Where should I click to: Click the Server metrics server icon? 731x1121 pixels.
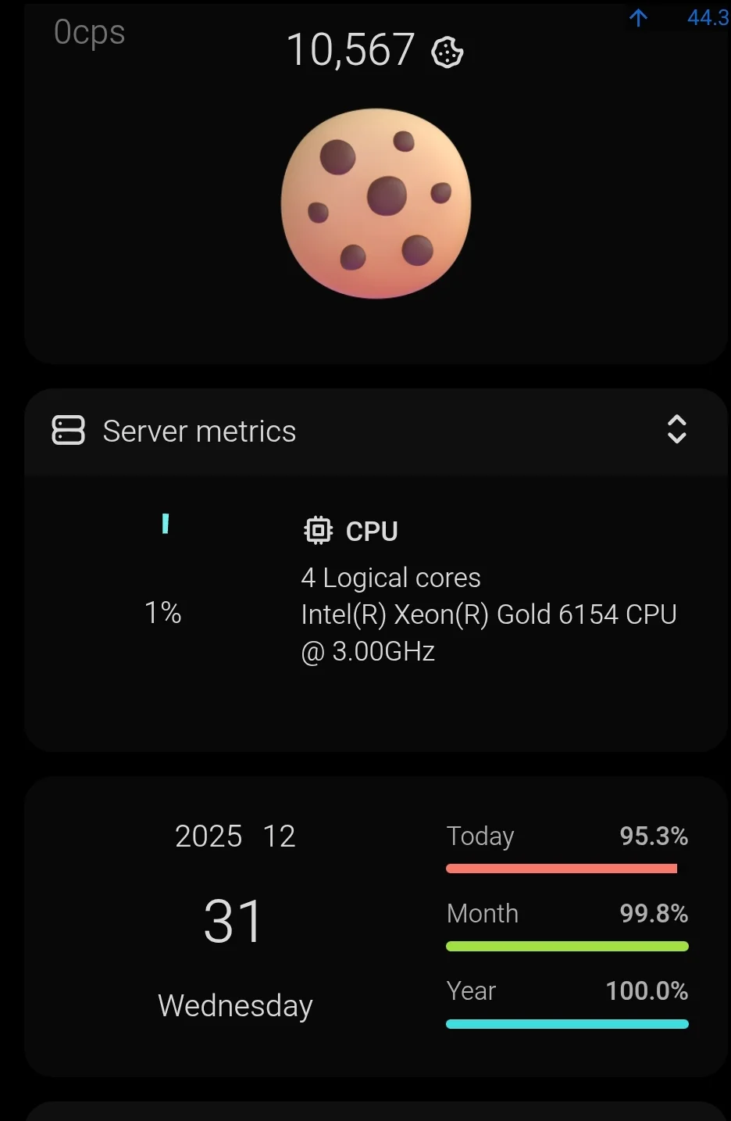[x=68, y=431]
